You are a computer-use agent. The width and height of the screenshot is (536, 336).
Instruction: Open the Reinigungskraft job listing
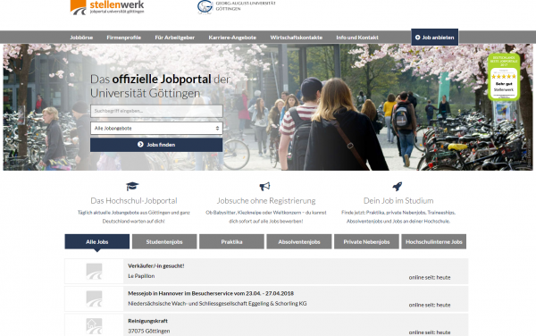click(x=147, y=321)
